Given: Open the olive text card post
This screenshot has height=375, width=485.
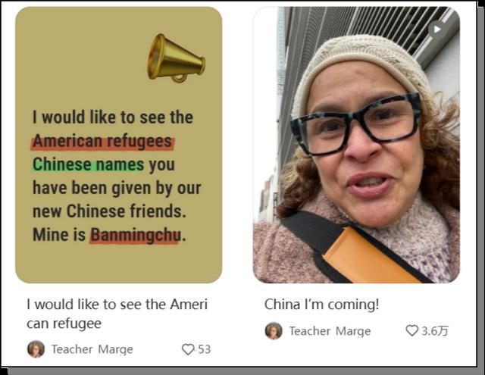Looking at the screenshot, I should 118,145.
